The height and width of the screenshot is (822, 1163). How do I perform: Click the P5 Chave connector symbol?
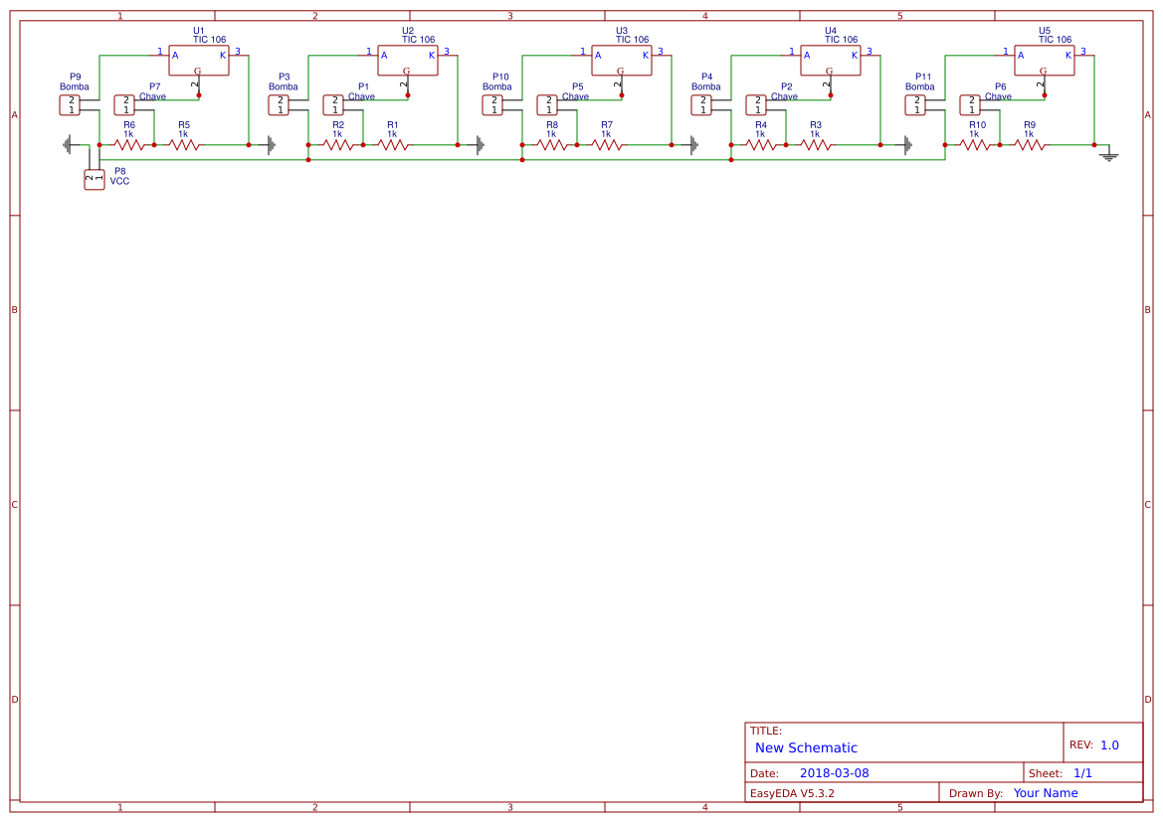[x=546, y=103]
